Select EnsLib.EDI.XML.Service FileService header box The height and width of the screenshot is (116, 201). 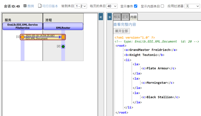point(23,26)
